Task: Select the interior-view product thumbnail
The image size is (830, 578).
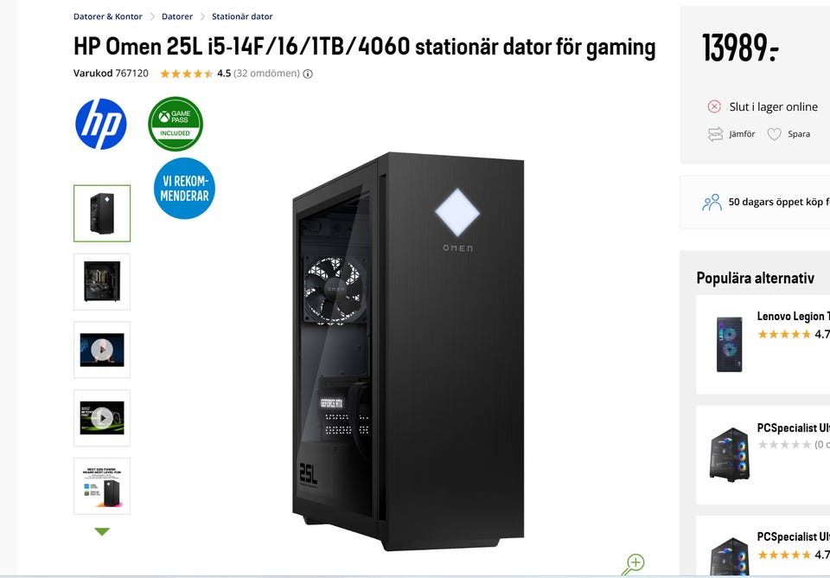Action: [102, 282]
